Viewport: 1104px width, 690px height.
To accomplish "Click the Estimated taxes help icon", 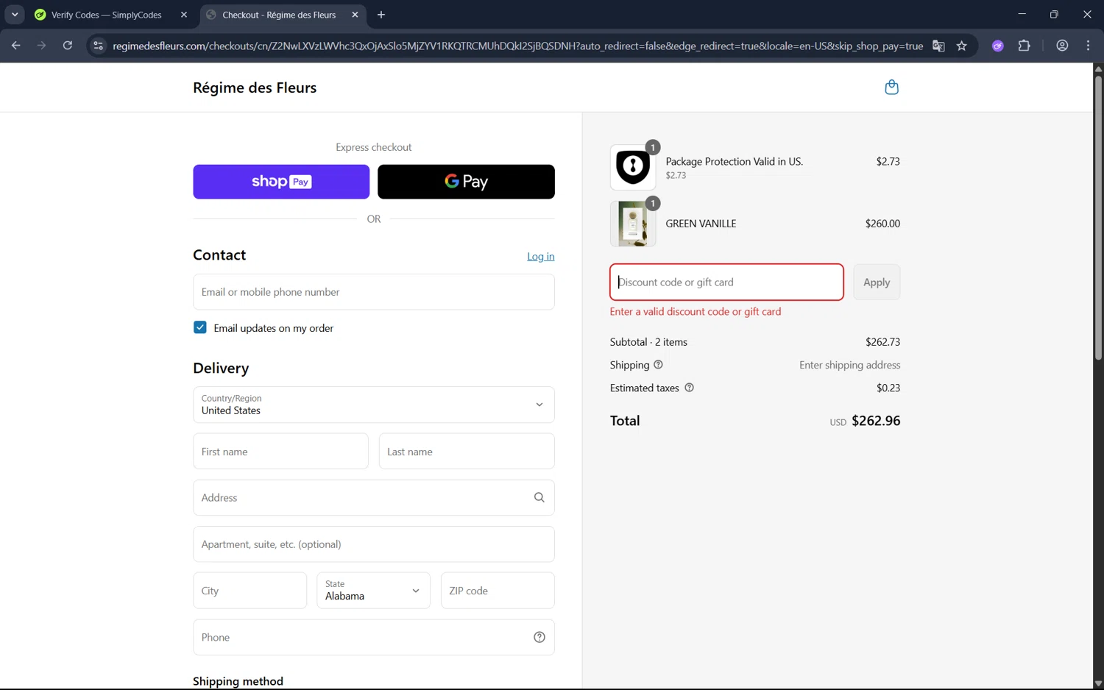I will 689,388.
